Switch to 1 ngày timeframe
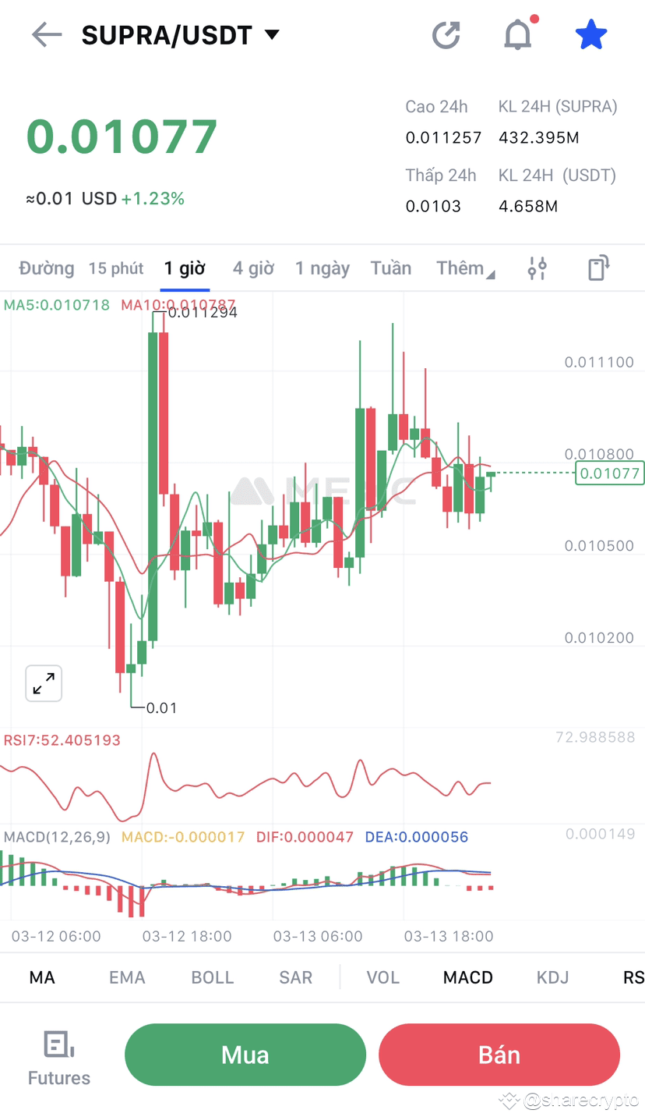Image resolution: width=645 pixels, height=1117 pixels. point(322,268)
